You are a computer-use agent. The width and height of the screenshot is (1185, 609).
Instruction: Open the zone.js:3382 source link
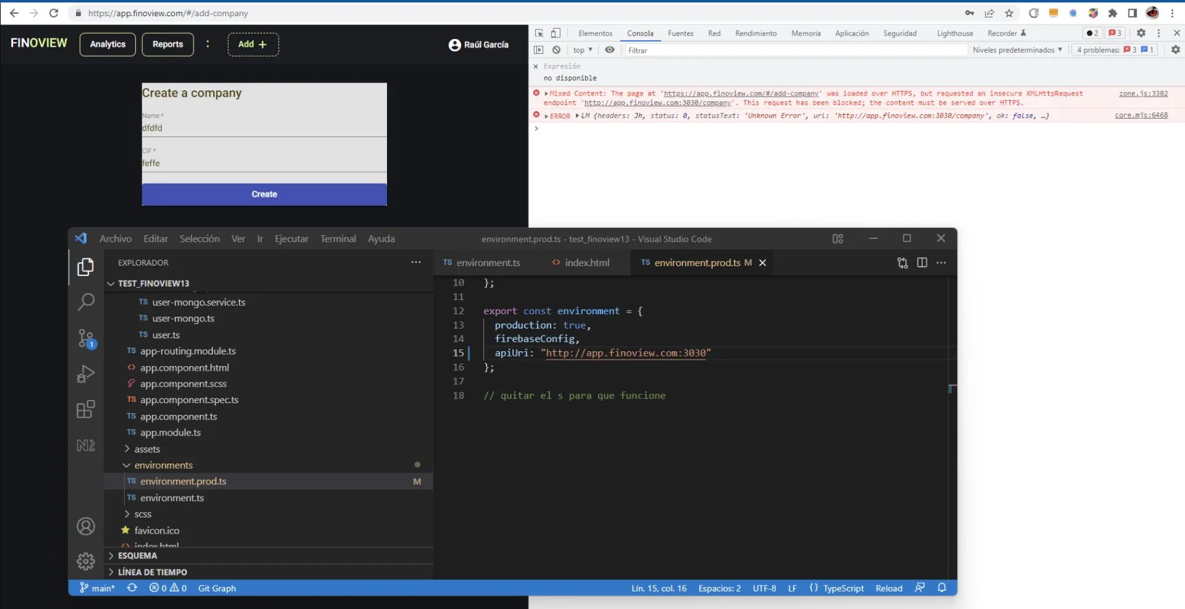click(x=1143, y=93)
